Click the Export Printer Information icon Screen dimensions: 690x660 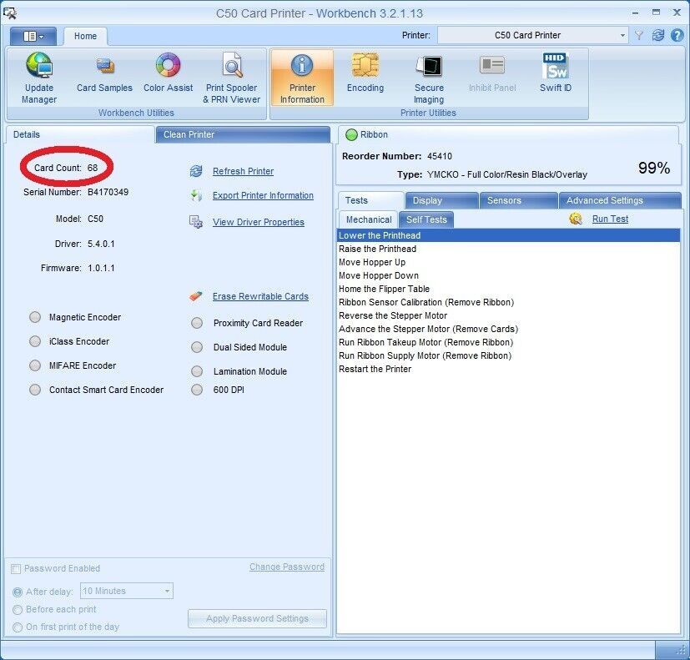(x=196, y=195)
